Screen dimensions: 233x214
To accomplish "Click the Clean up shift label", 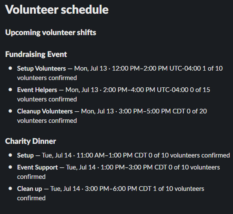I will (29, 189).
